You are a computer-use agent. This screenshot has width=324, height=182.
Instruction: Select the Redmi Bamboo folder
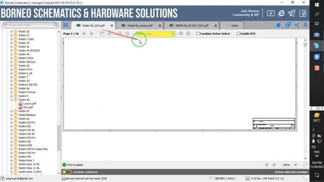27,115
